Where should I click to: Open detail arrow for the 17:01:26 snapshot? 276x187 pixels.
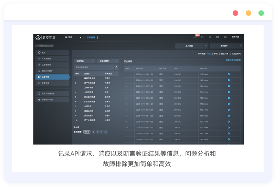[229, 74]
